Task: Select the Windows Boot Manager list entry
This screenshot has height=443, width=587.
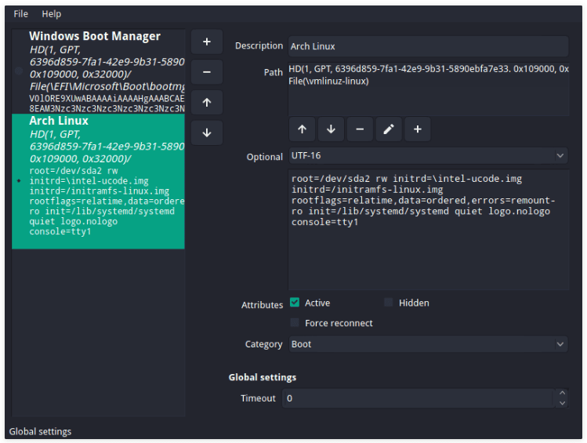Action: point(98,71)
